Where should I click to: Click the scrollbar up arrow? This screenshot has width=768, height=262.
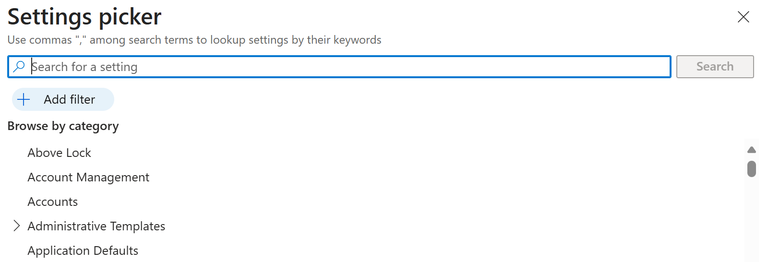tap(752, 150)
